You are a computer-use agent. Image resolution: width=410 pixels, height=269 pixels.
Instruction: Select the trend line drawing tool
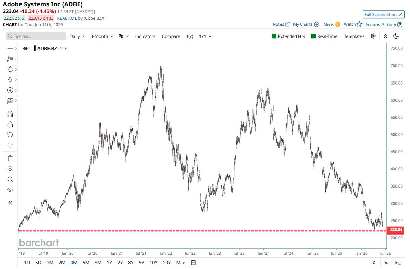(10, 49)
